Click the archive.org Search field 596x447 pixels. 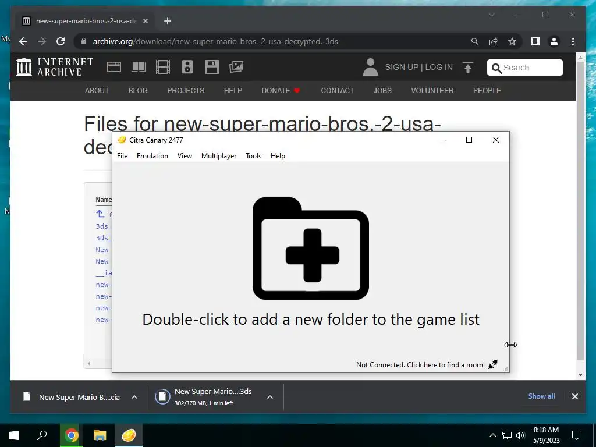[524, 68]
